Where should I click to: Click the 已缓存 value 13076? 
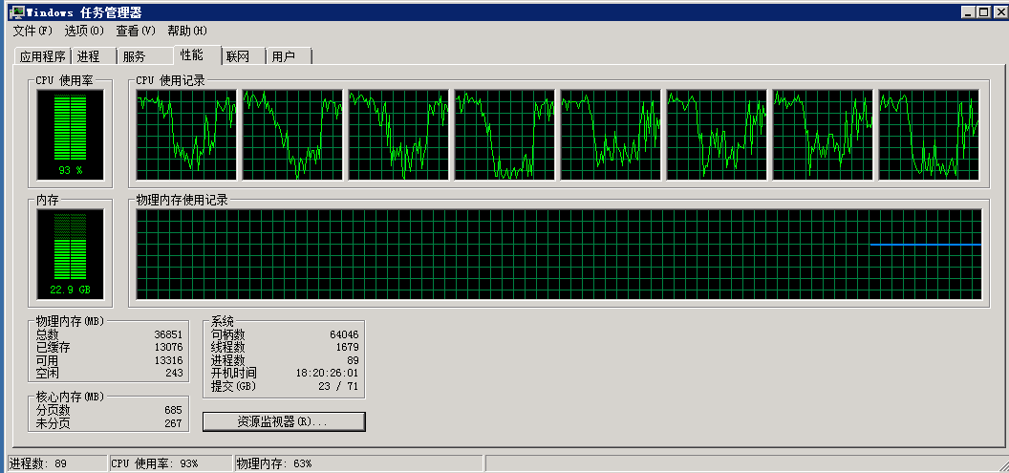168,348
